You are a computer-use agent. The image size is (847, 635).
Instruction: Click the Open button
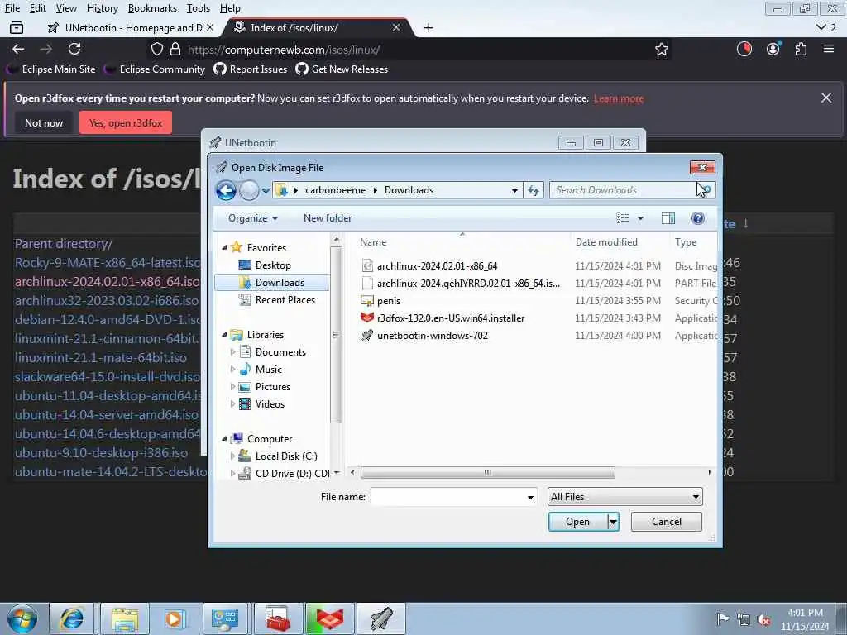pyautogui.click(x=577, y=522)
